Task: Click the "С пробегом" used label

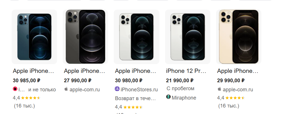Action: (180, 88)
